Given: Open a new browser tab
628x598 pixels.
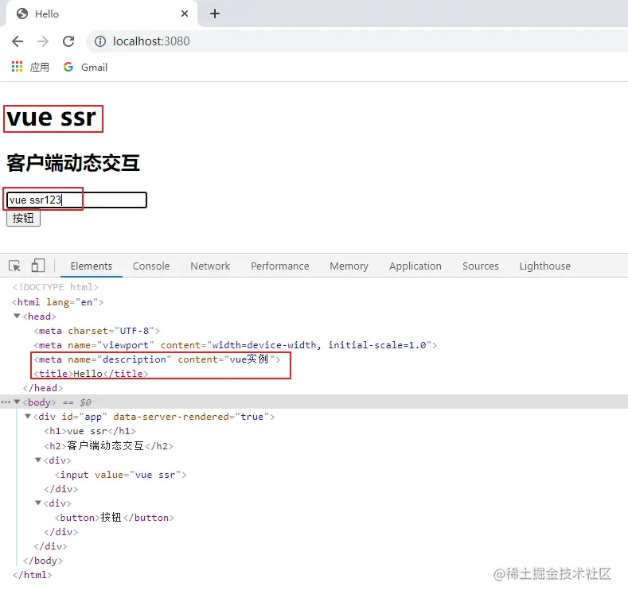Looking at the screenshot, I should (215, 14).
